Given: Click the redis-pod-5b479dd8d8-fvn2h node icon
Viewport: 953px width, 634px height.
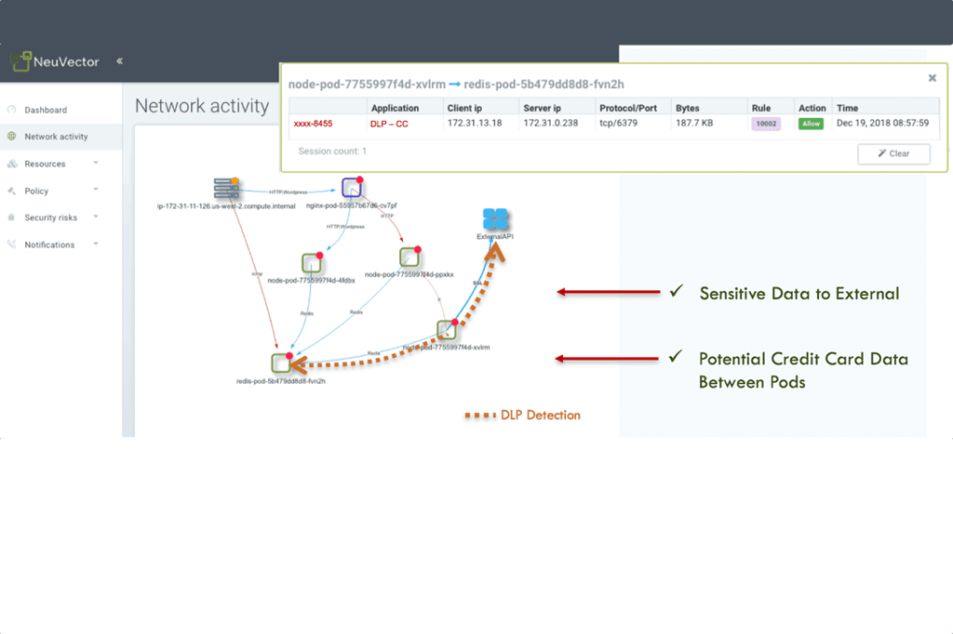Looking at the screenshot, I should pyautogui.click(x=282, y=363).
